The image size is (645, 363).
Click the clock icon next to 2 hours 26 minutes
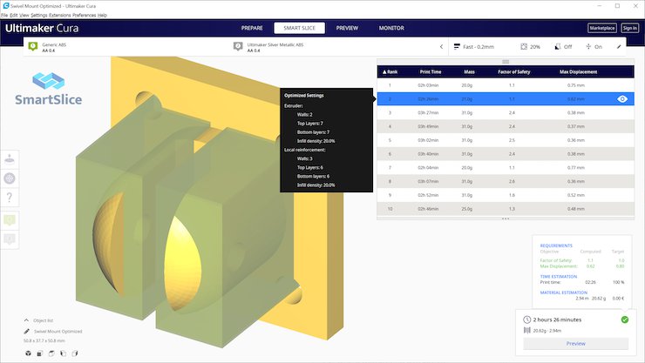point(527,319)
